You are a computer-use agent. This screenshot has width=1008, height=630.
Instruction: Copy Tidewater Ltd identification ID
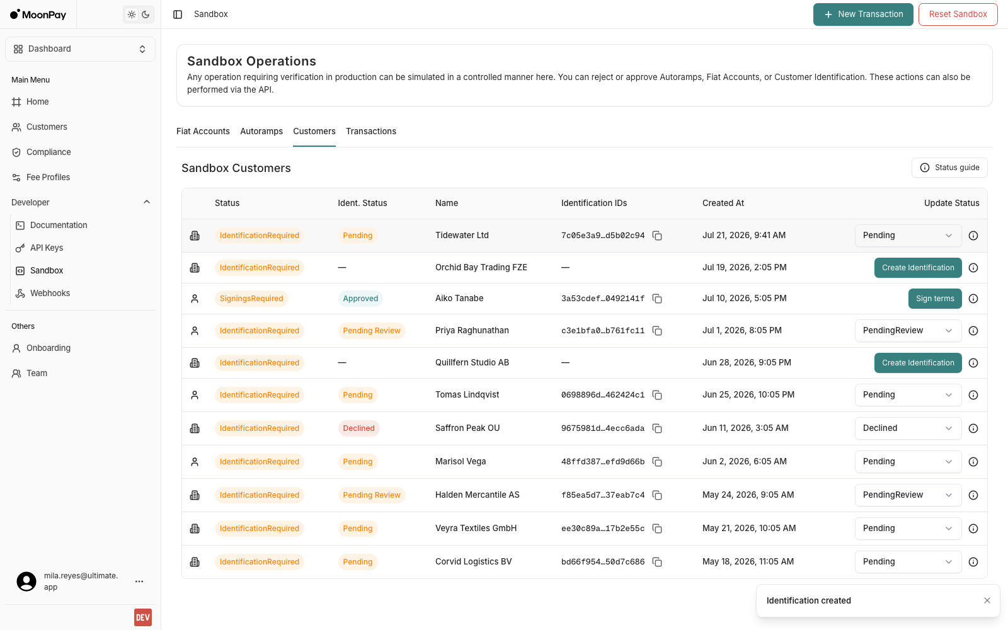[x=657, y=236]
